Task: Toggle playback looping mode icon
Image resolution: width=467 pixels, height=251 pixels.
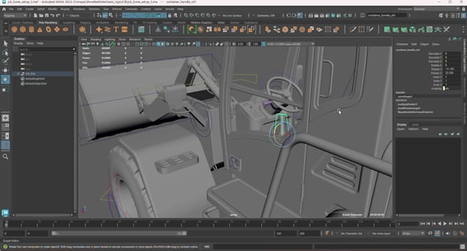Action: point(430,233)
